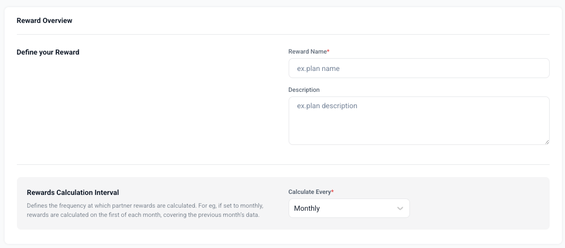Click the 'ex.plan name' placeholder text

coord(318,69)
